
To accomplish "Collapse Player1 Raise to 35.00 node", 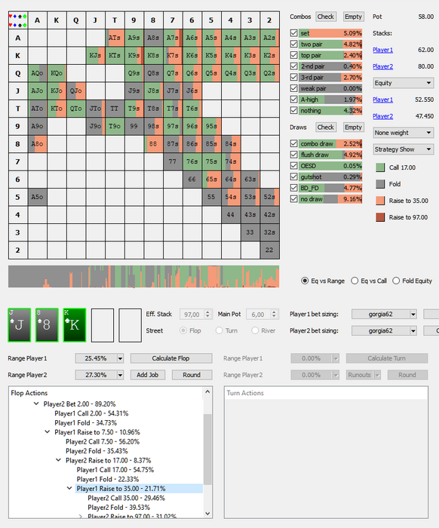I will click(x=69, y=488).
